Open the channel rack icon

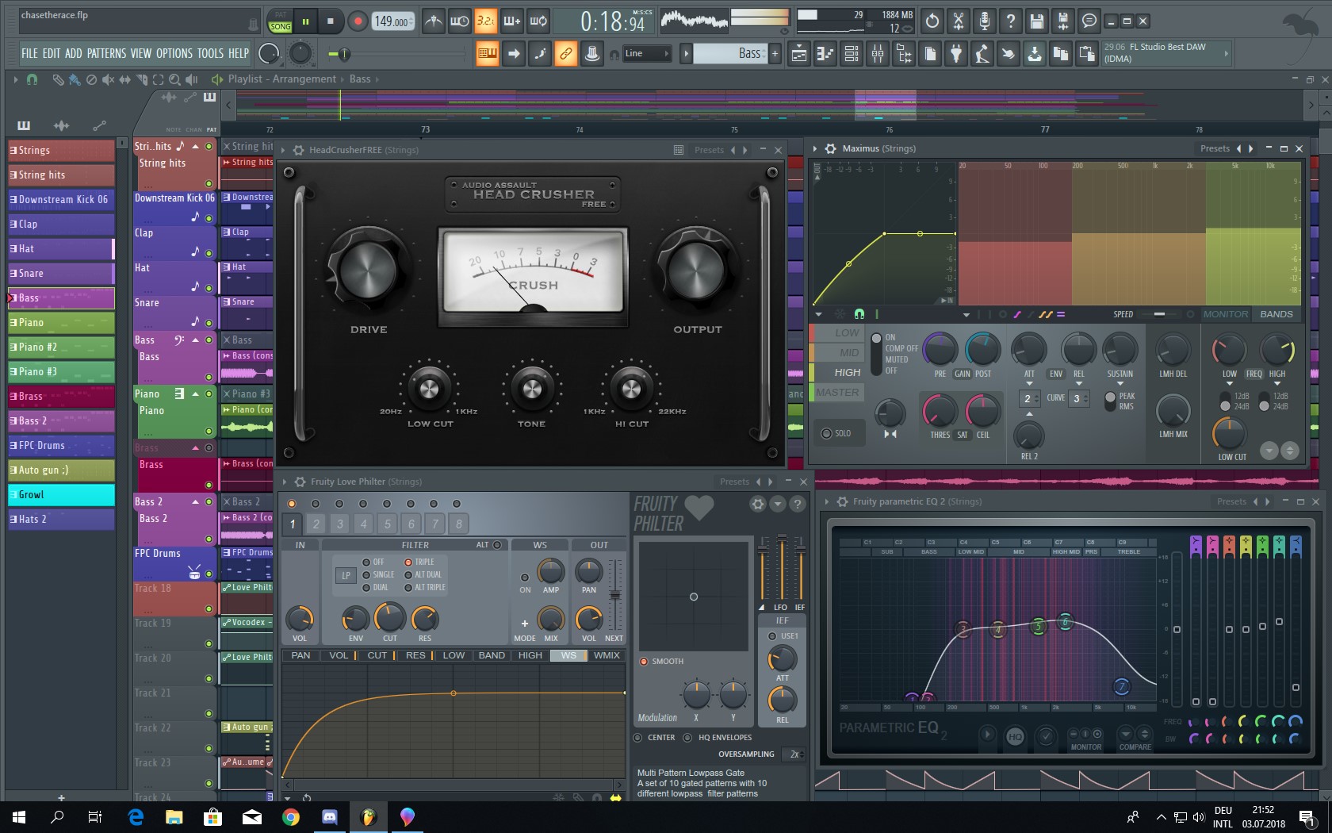pyautogui.click(x=852, y=54)
